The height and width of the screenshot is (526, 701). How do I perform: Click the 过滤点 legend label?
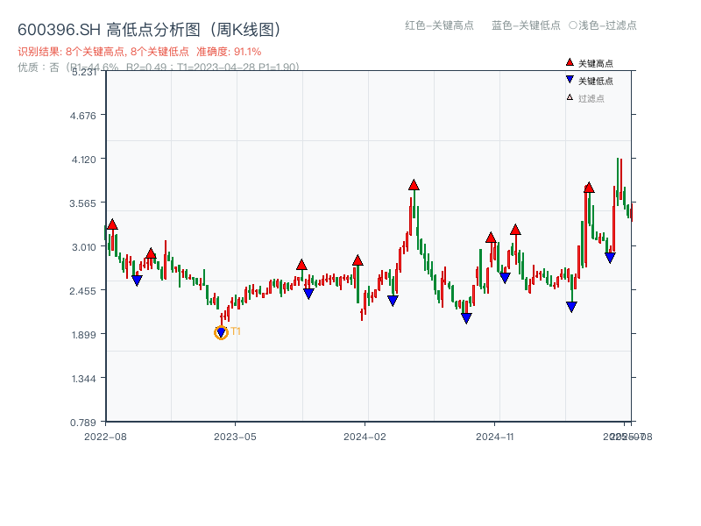pyautogui.click(x=591, y=98)
